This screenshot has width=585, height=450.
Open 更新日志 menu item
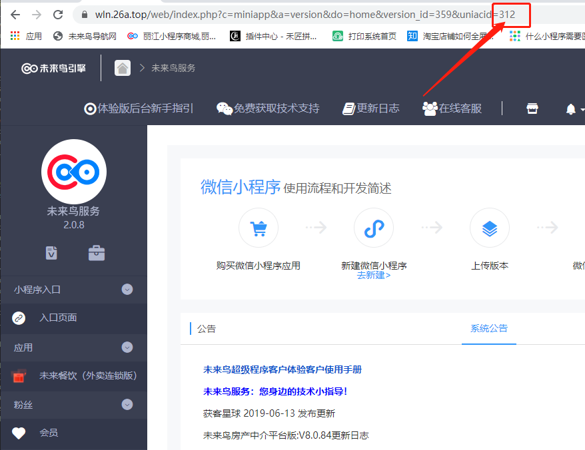[x=371, y=109]
